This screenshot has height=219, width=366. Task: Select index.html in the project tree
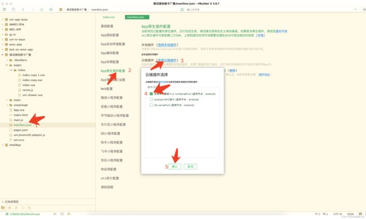(x=20, y=115)
